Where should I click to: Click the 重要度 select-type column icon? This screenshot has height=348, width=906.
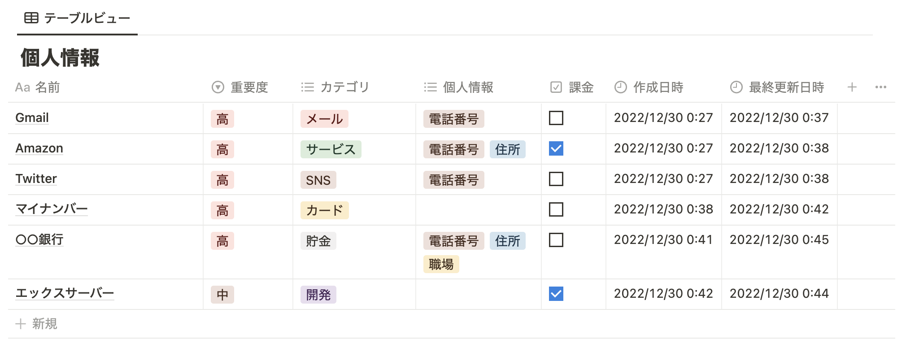[218, 87]
